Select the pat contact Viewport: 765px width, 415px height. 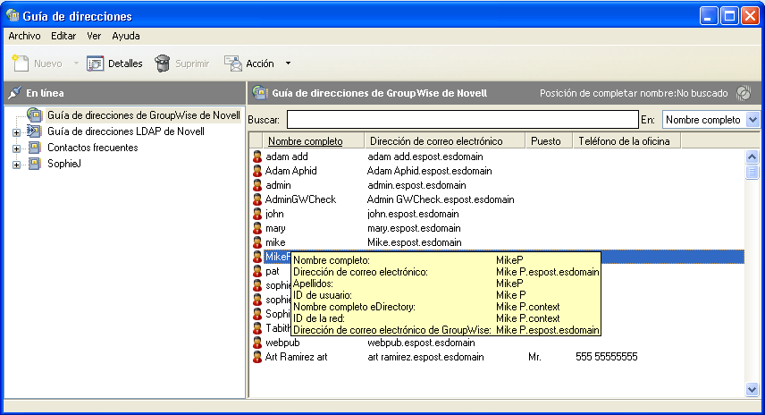[273, 271]
